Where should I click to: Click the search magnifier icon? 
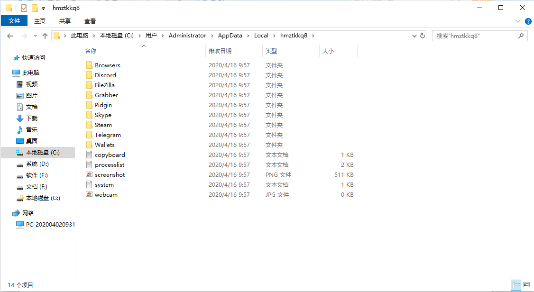(521, 36)
